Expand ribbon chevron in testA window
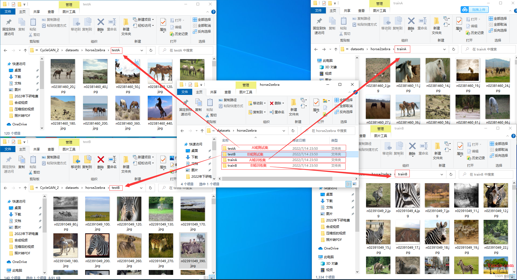The image size is (517, 280). [x=208, y=12]
